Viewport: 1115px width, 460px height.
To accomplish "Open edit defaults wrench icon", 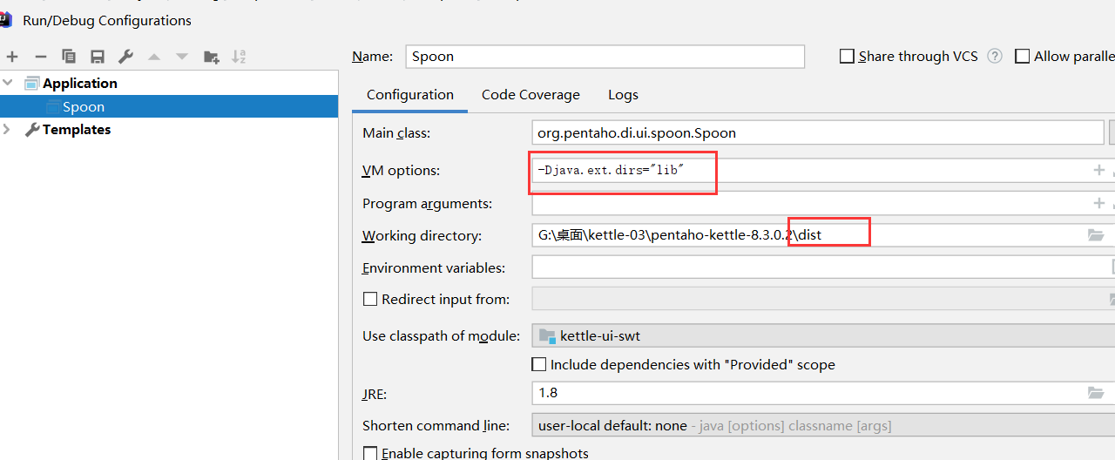I will 125,57.
